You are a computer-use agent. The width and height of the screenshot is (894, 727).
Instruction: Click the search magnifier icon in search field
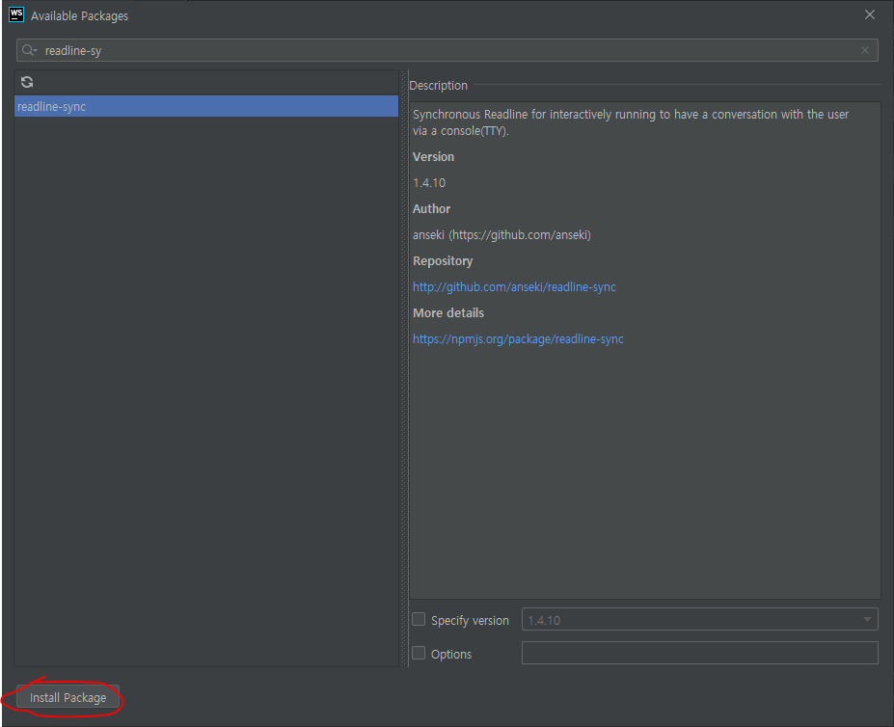(29, 51)
